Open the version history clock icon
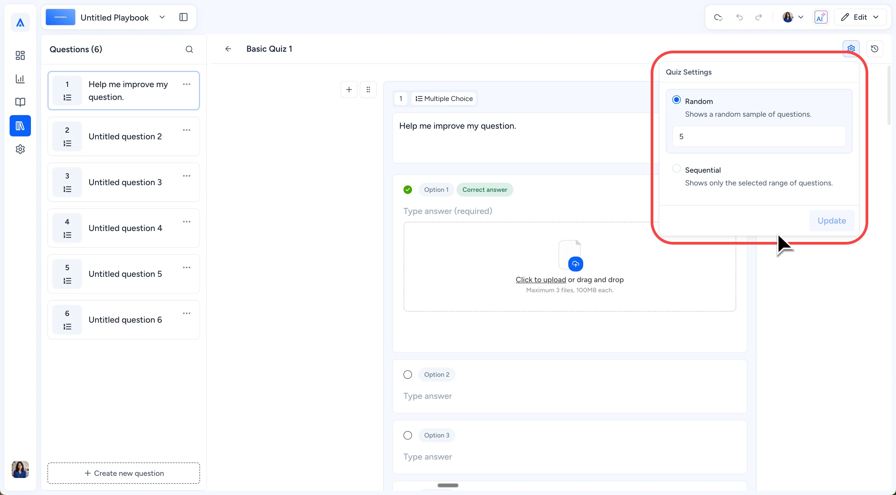Viewport: 896px width, 495px height. pyautogui.click(x=874, y=49)
